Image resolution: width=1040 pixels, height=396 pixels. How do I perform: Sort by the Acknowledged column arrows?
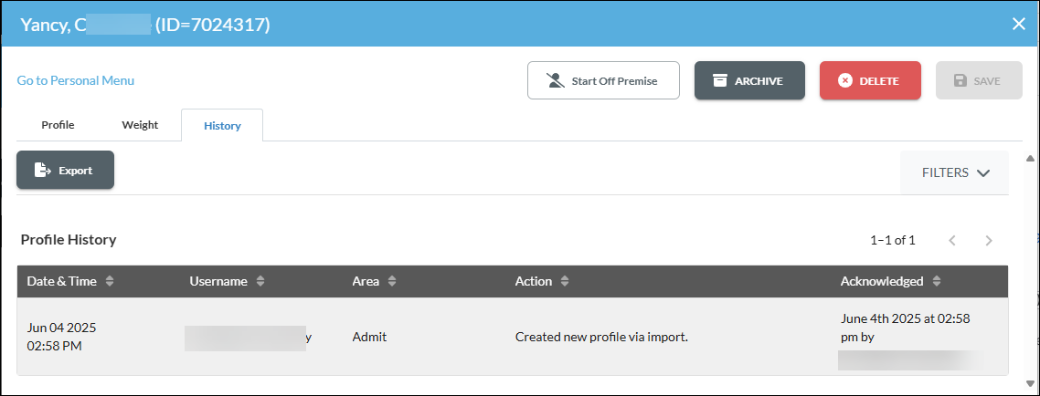coord(936,281)
